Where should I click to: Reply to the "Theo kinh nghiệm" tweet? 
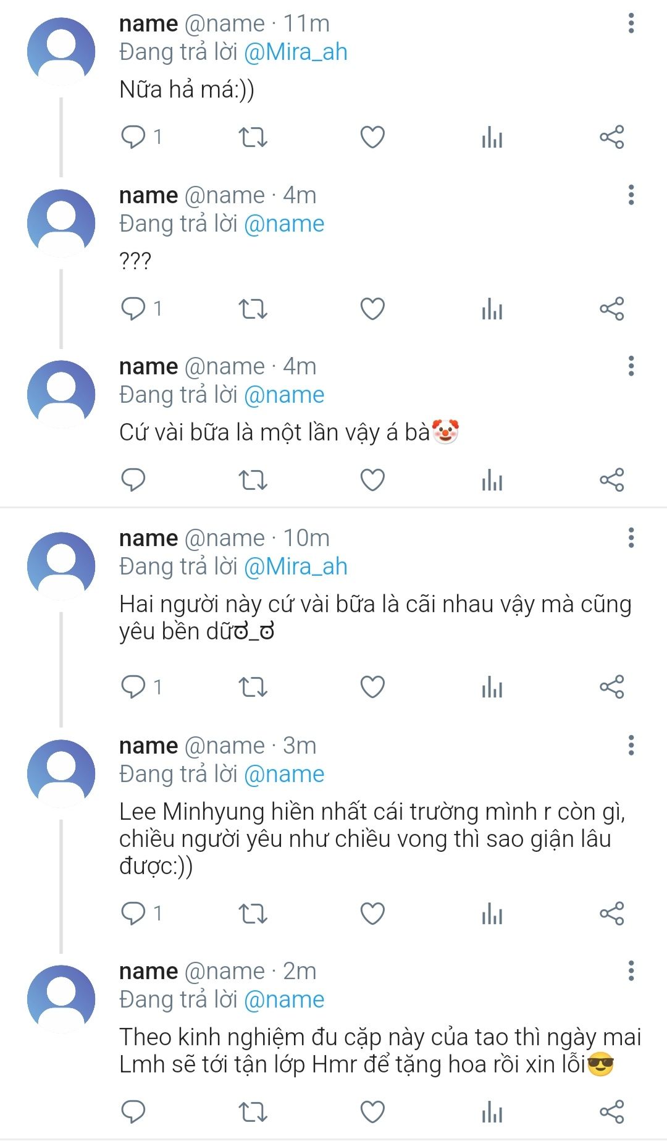133,1112
